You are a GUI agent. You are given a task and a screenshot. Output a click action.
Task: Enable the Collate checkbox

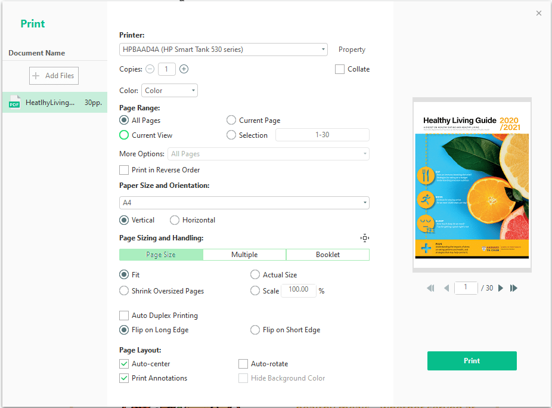point(339,69)
